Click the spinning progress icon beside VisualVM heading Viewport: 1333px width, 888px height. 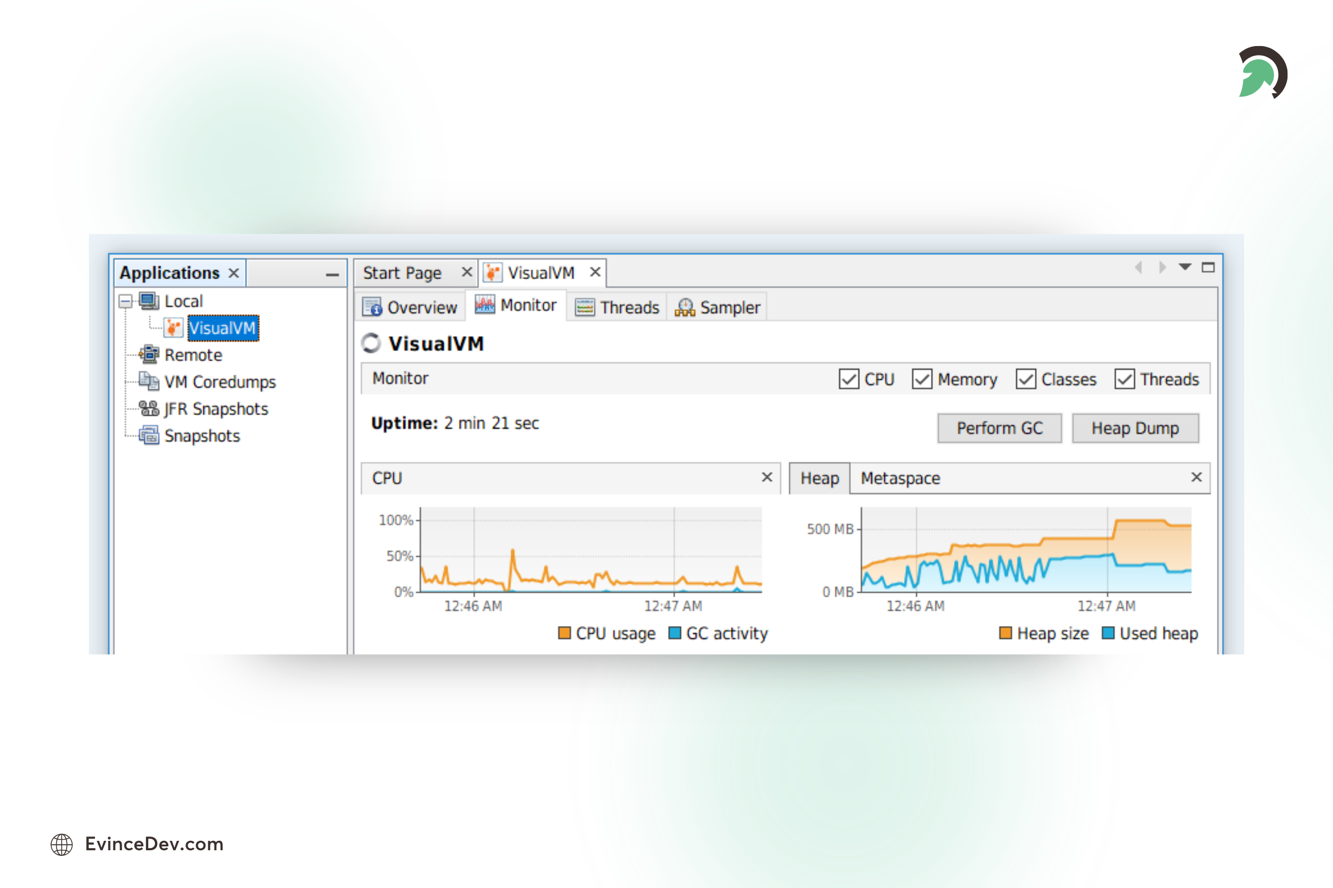[371, 343]
